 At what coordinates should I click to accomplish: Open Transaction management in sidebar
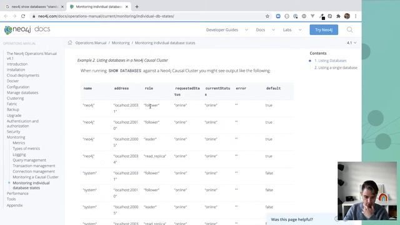[x=34, y=166]
